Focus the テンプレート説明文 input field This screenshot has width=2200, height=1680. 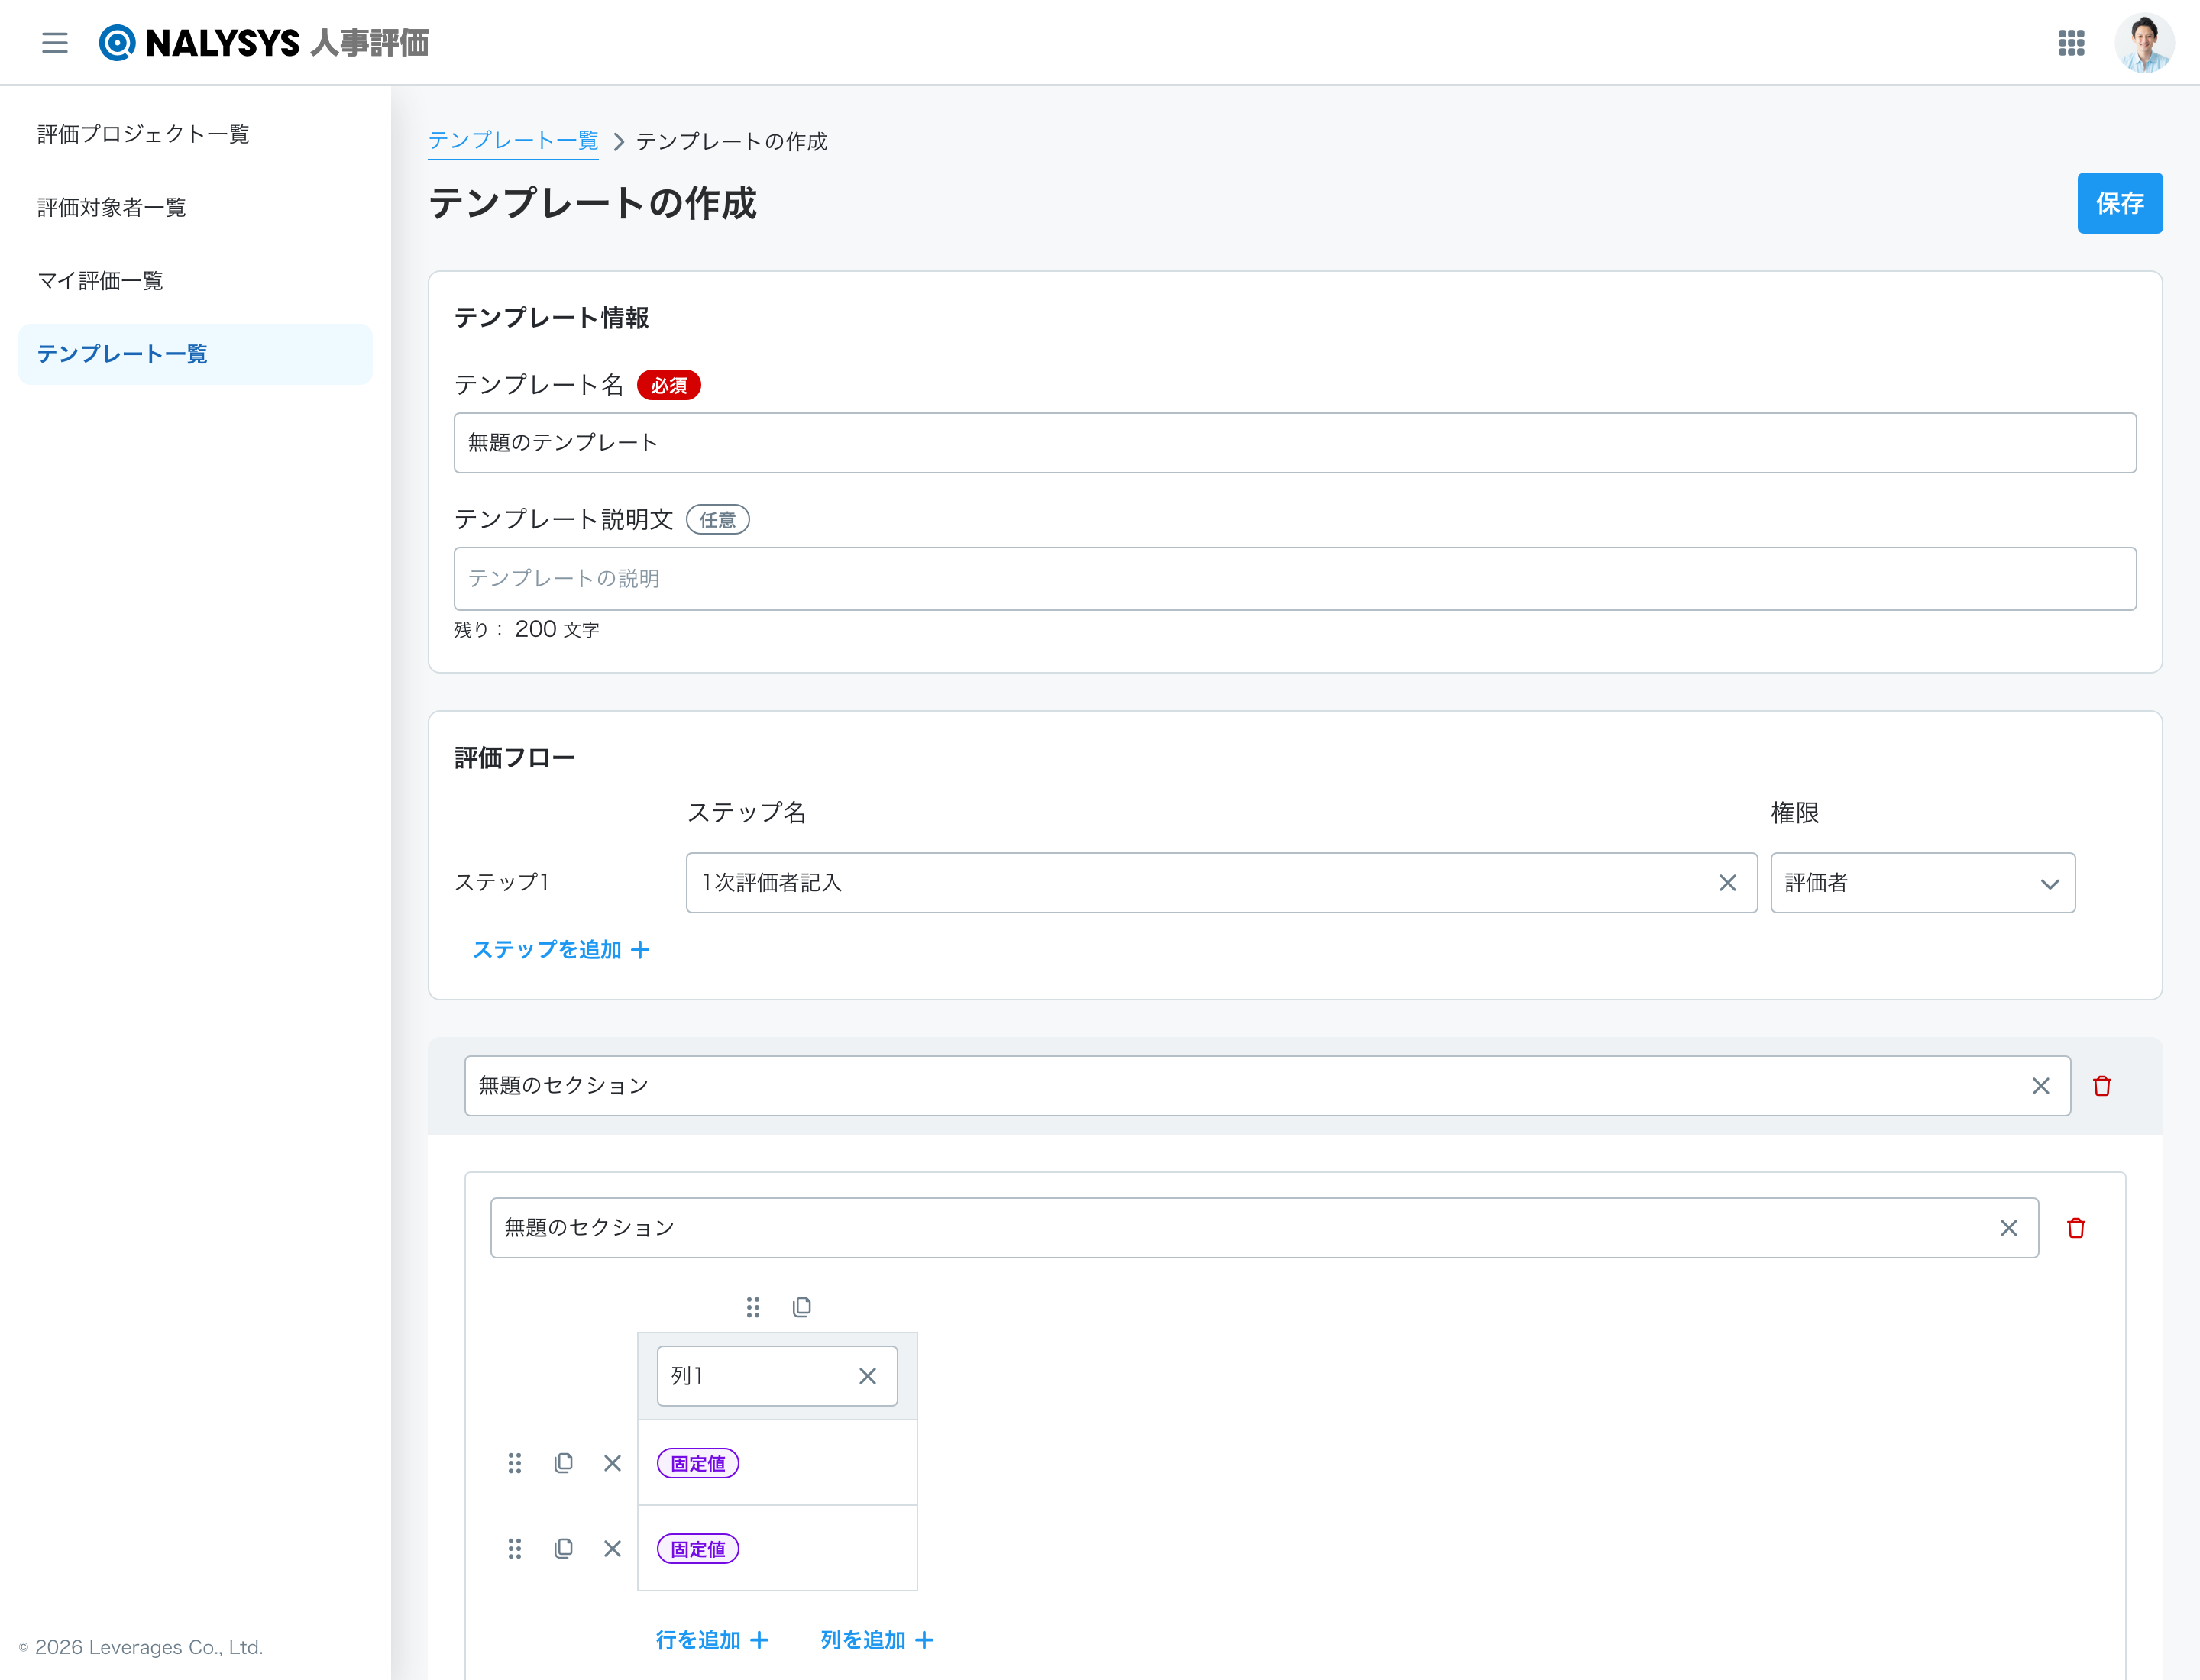pyautogui.click(x=1295, y=579)
